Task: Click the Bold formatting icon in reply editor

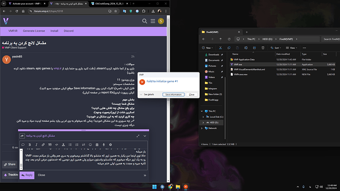Action: click(x=30, y=145)
